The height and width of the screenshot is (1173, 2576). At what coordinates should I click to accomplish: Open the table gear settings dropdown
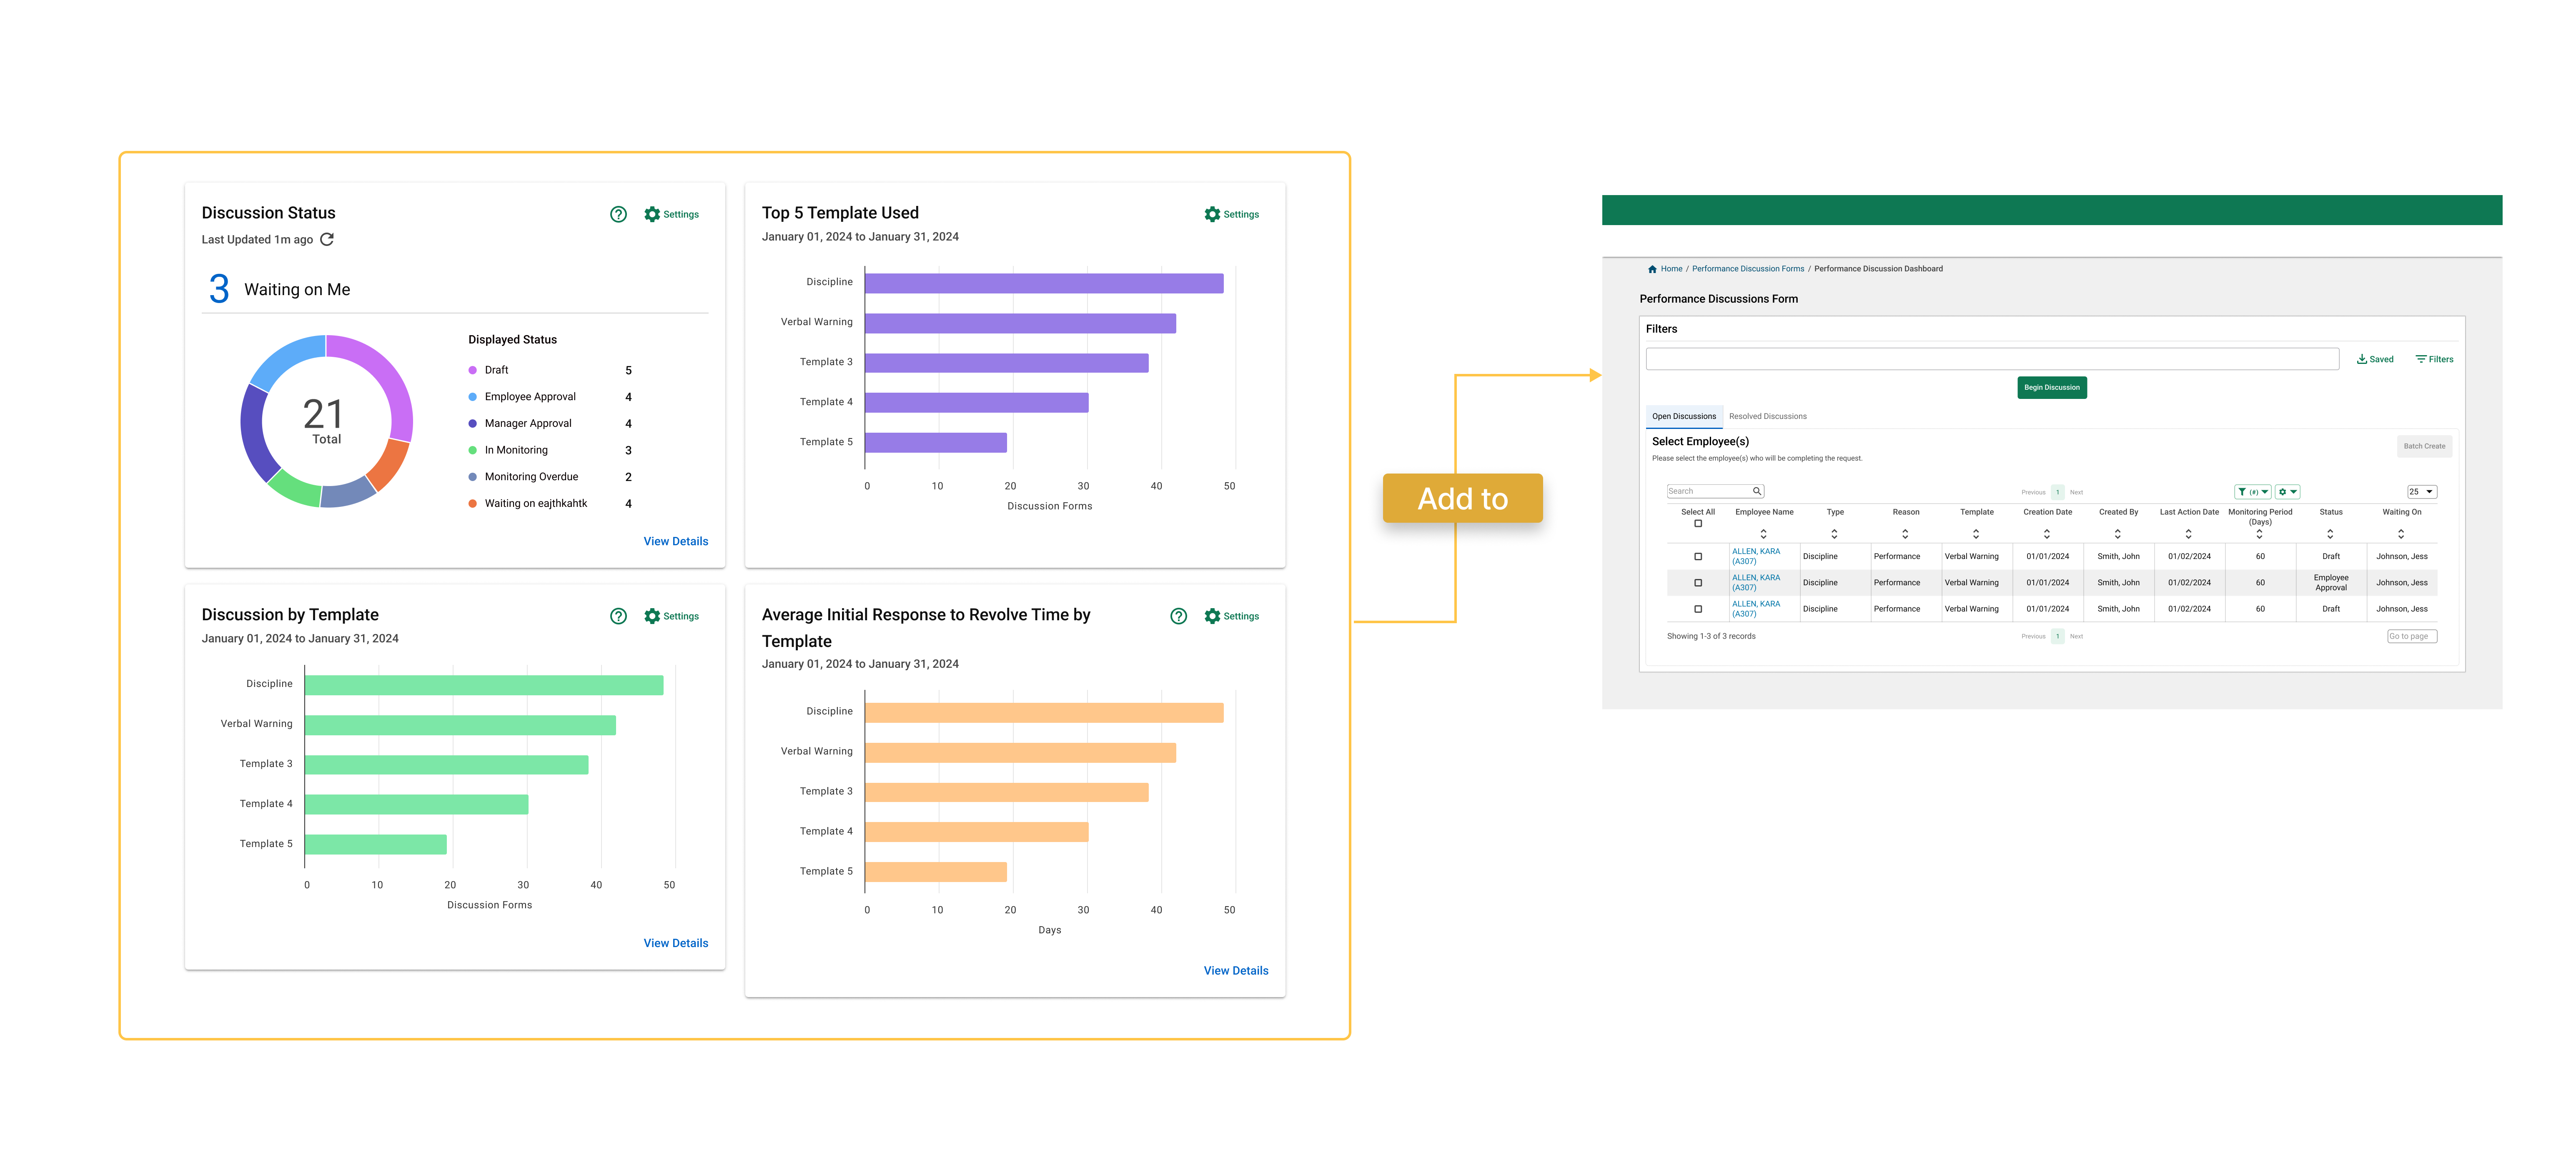[x=2288, y=491]
